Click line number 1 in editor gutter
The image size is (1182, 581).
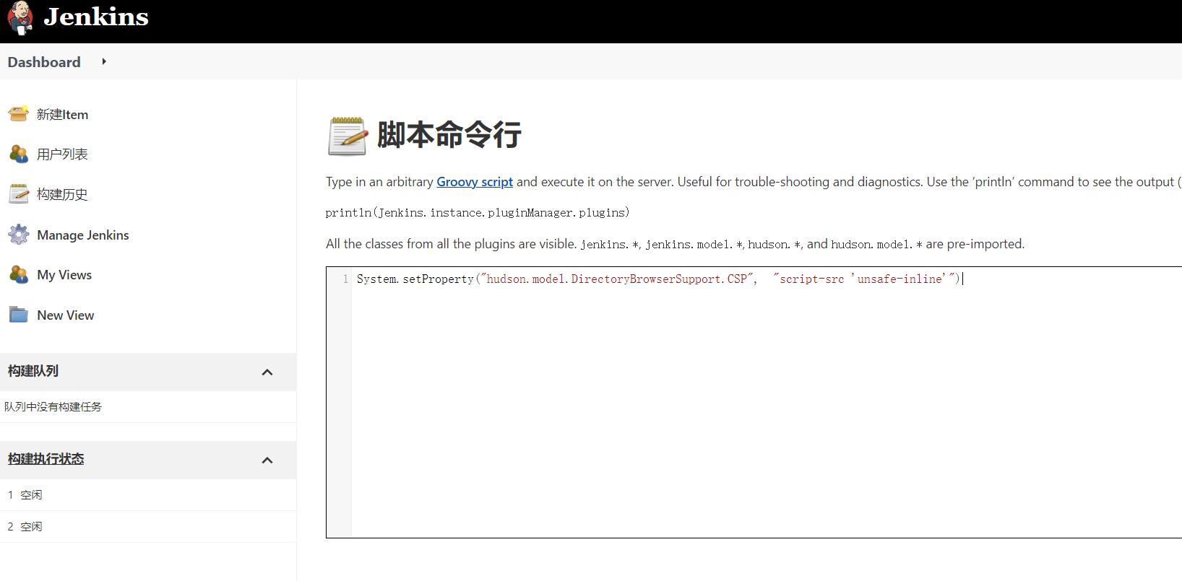pos(345,279)
